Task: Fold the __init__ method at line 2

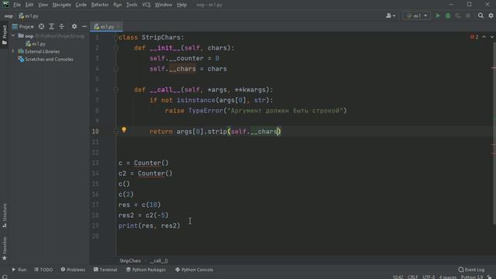Action: pos(115,48)
